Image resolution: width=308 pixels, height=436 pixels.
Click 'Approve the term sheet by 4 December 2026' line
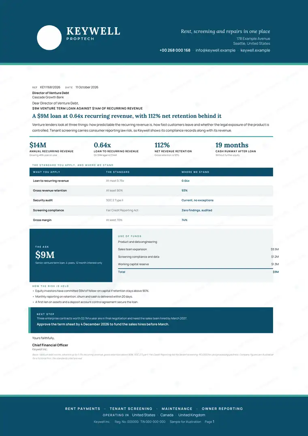coord(103,324)
